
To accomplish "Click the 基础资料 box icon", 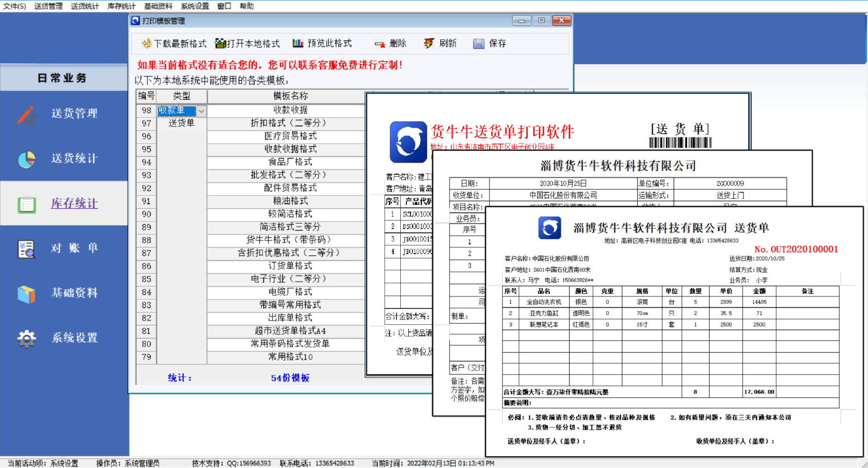I will (26, 294).
